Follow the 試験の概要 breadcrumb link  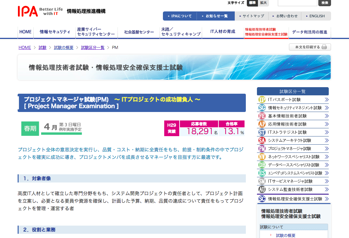point(64,47)
